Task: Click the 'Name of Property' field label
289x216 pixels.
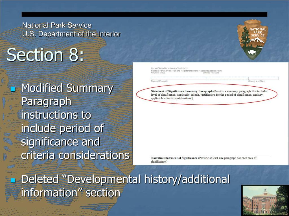Action: click(x=159, y=81)
